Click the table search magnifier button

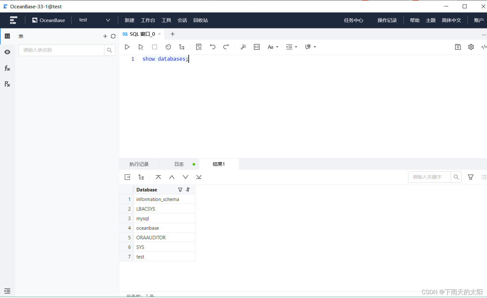(110, 50)
